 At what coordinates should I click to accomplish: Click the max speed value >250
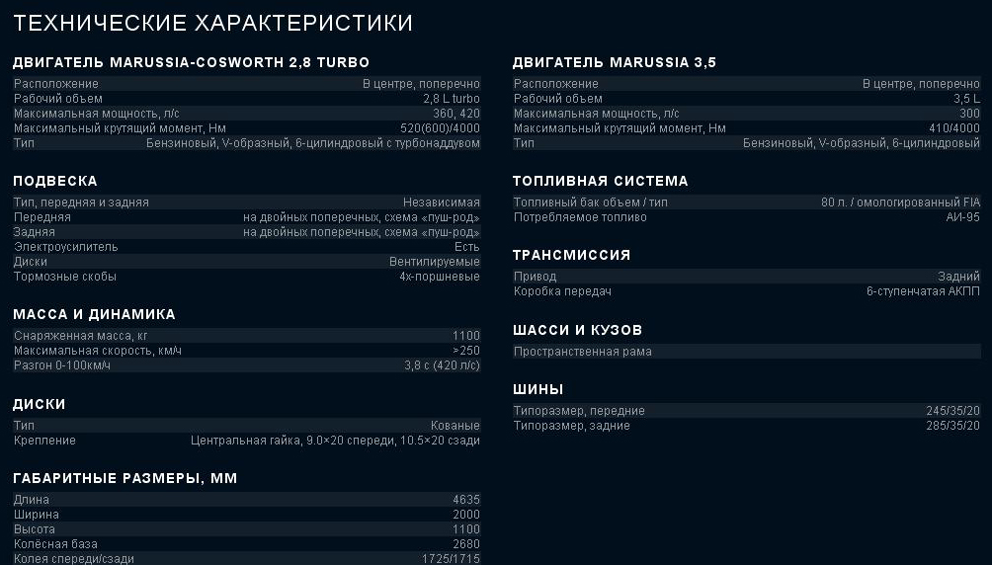(466, 351)
